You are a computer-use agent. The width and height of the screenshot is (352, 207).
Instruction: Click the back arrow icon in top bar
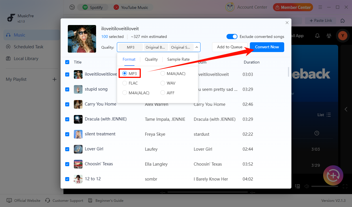coord(72,7)
